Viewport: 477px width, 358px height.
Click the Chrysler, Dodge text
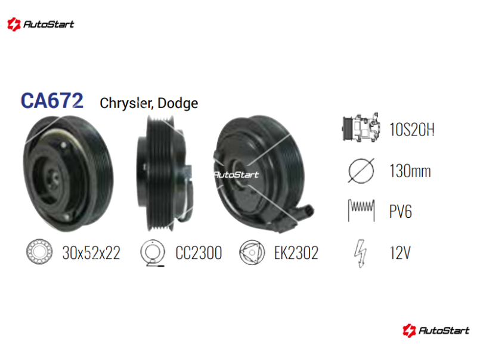[148, 103]
